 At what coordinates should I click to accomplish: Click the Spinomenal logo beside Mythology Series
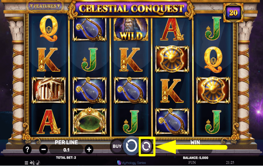point(119,163)
